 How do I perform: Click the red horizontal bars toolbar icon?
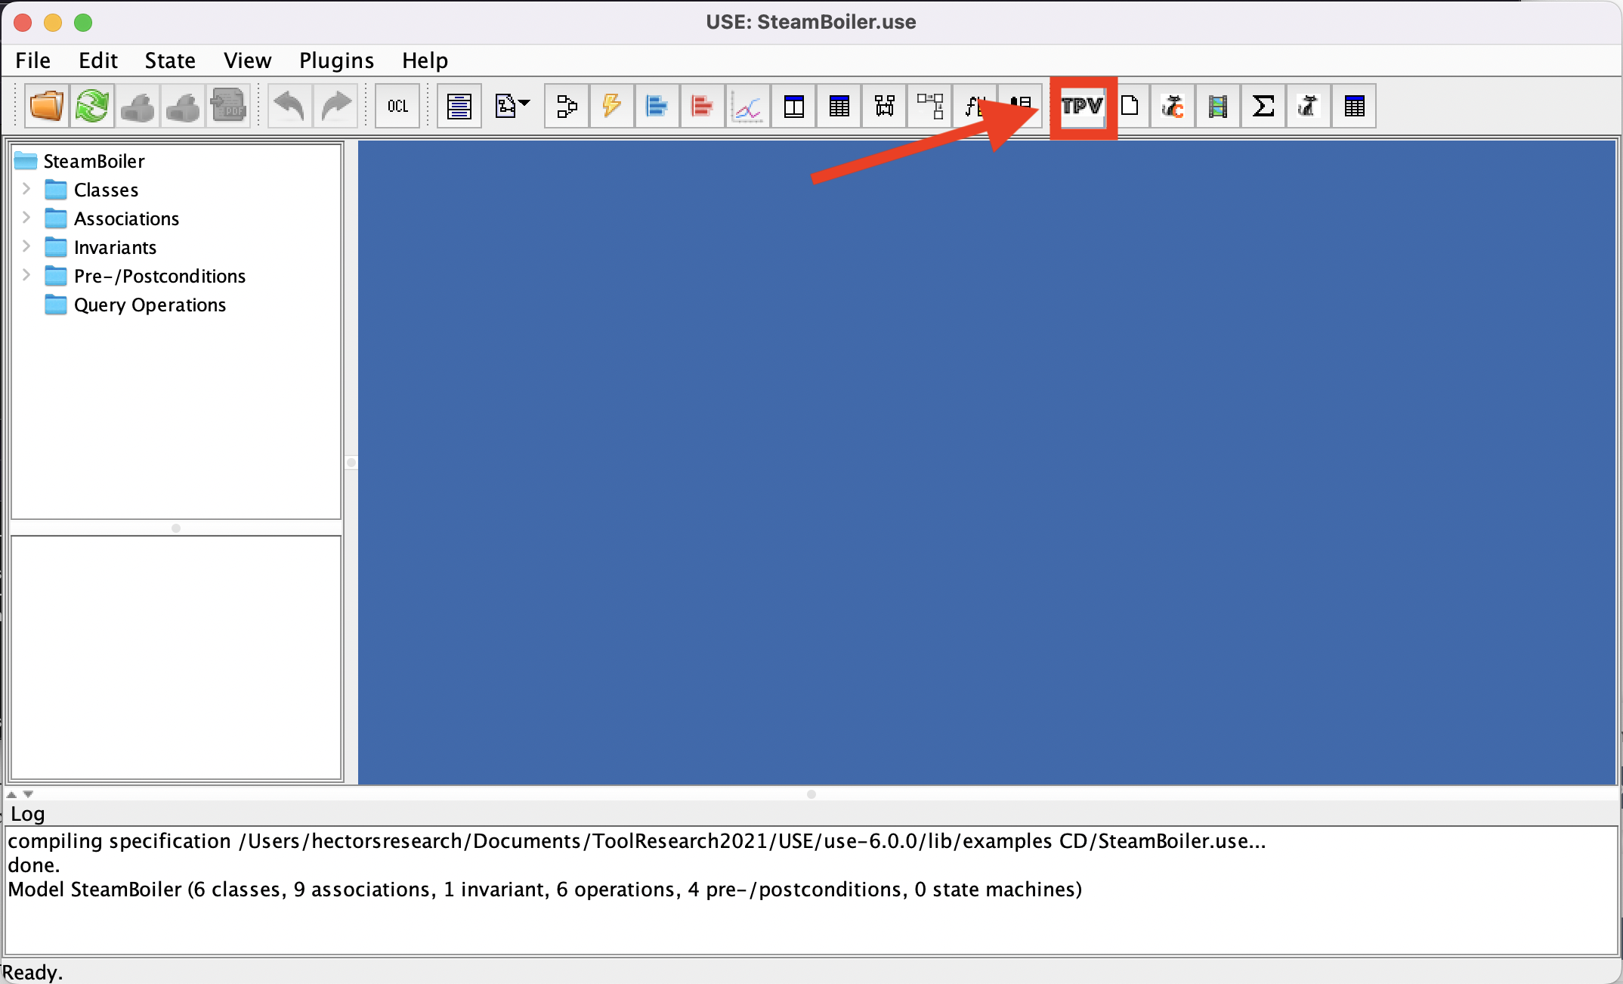(x=702, y=106)
